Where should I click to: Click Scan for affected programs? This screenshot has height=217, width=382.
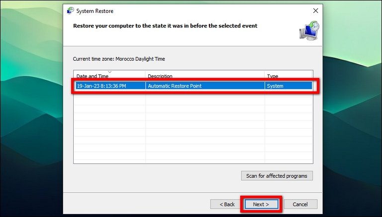coord(277,176)
